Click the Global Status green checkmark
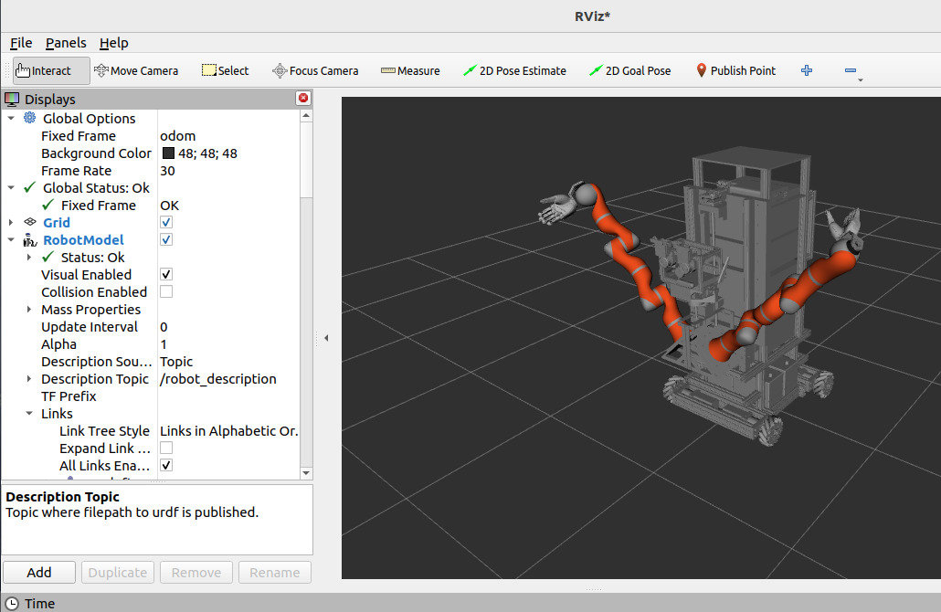The height and width of the screenshot is (612, 941). pos(29,188)
